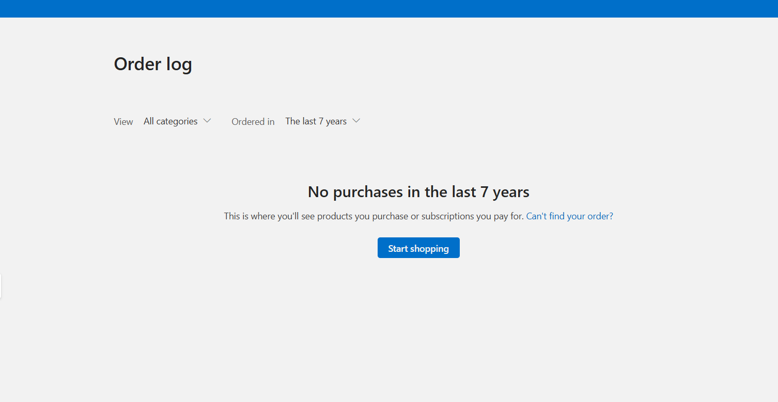778x402 pixels.
Task: Click the "View" filter label
Action: (x=123, y=122)
